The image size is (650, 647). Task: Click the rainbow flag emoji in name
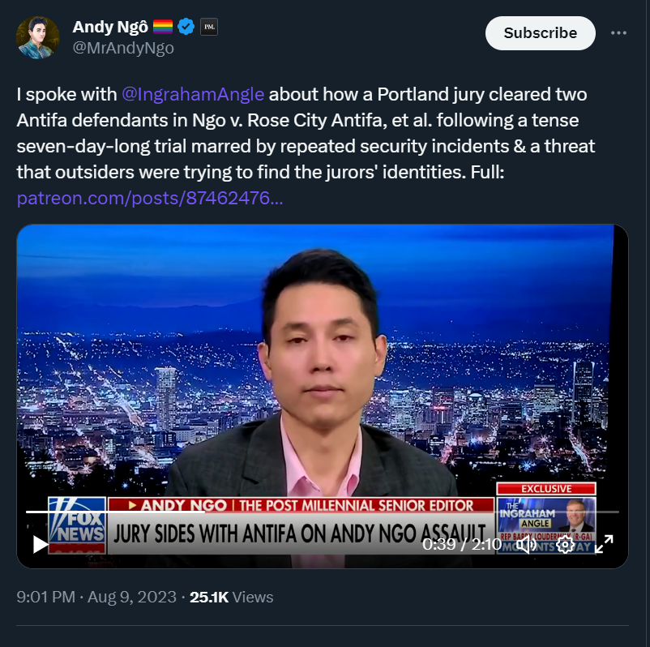tap(162, 27)
